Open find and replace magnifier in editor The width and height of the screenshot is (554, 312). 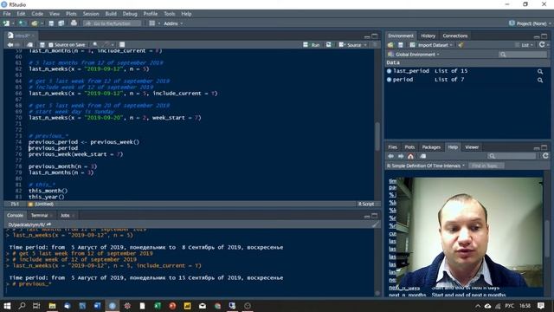[95, 45]
